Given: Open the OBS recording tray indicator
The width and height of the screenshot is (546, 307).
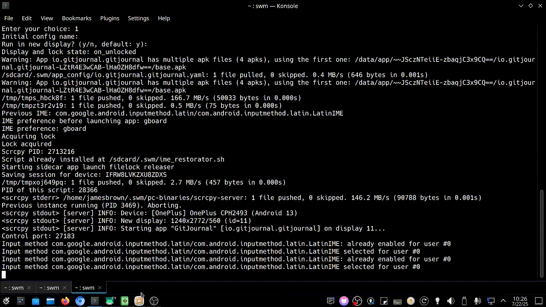Looking at the screenshot, I should coord(357,301).
